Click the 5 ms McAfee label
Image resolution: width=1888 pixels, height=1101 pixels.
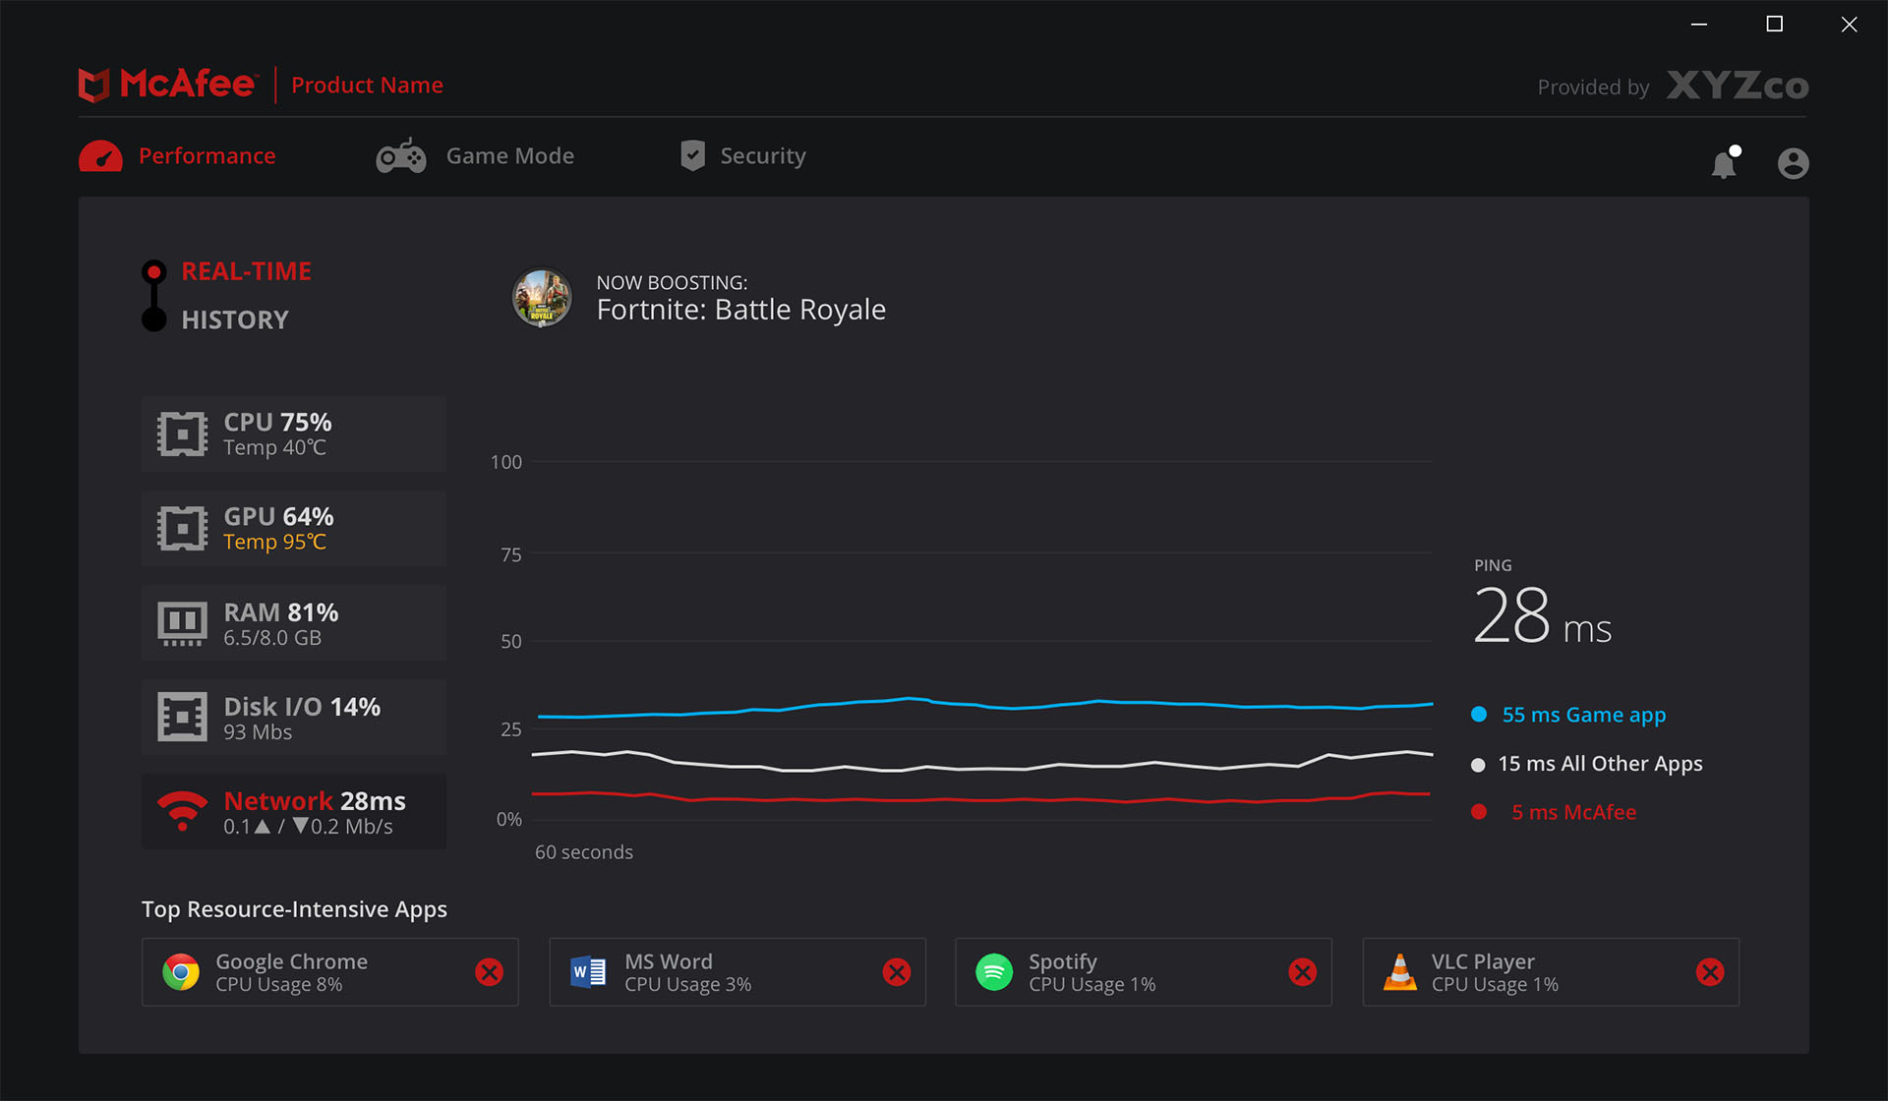[1573, 813]
